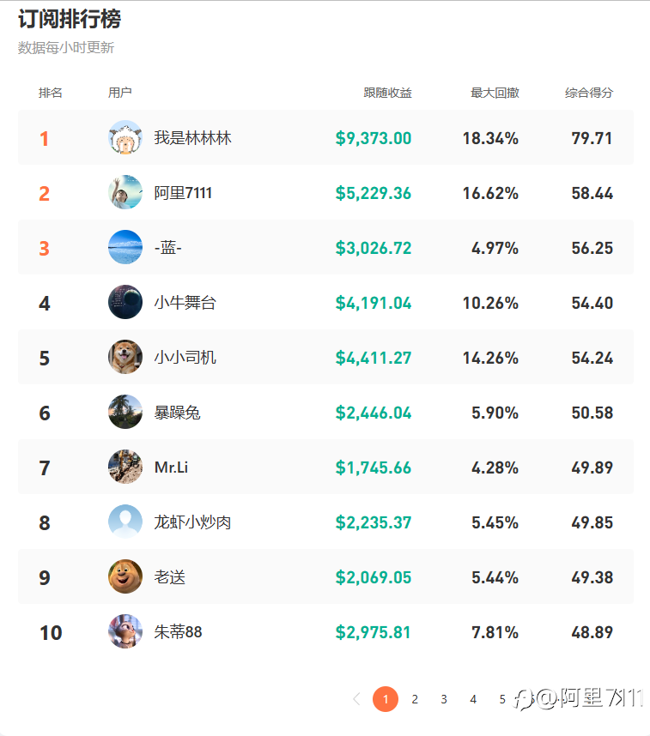Image resolution: width=650 pixels, height=736 pixels.
Task: Click the blue avatar of -蓝-
Action: click(x=125, y=248)
